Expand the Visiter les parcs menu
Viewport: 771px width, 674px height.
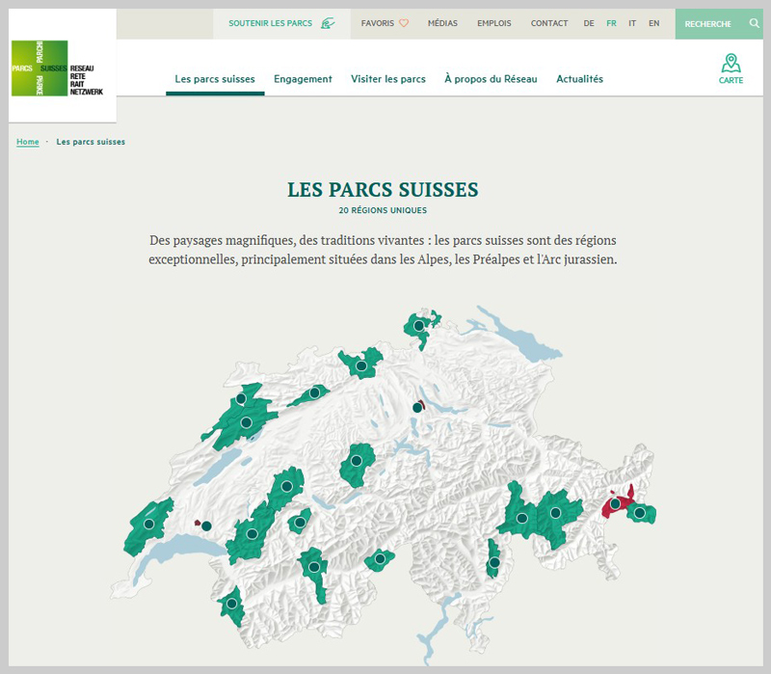pyautogui.click(x=388, y=79)
